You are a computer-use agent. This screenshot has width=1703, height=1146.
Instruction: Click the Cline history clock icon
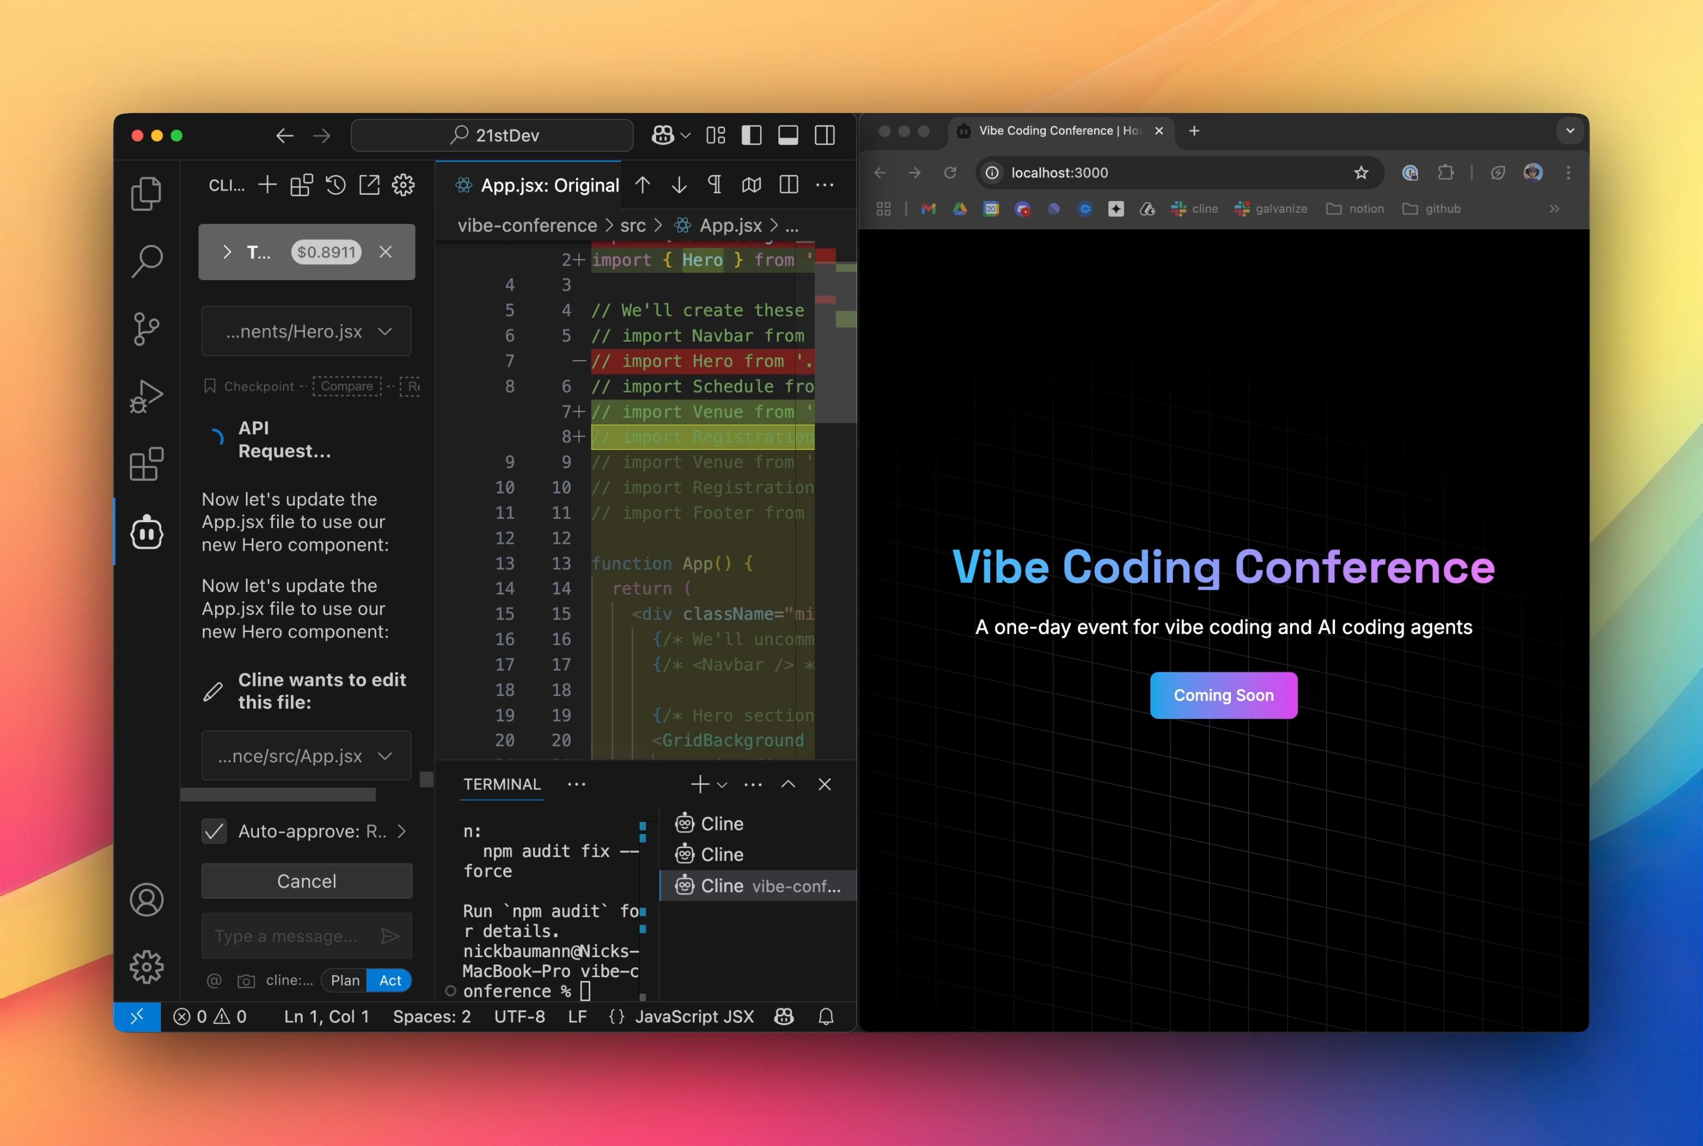336,185
